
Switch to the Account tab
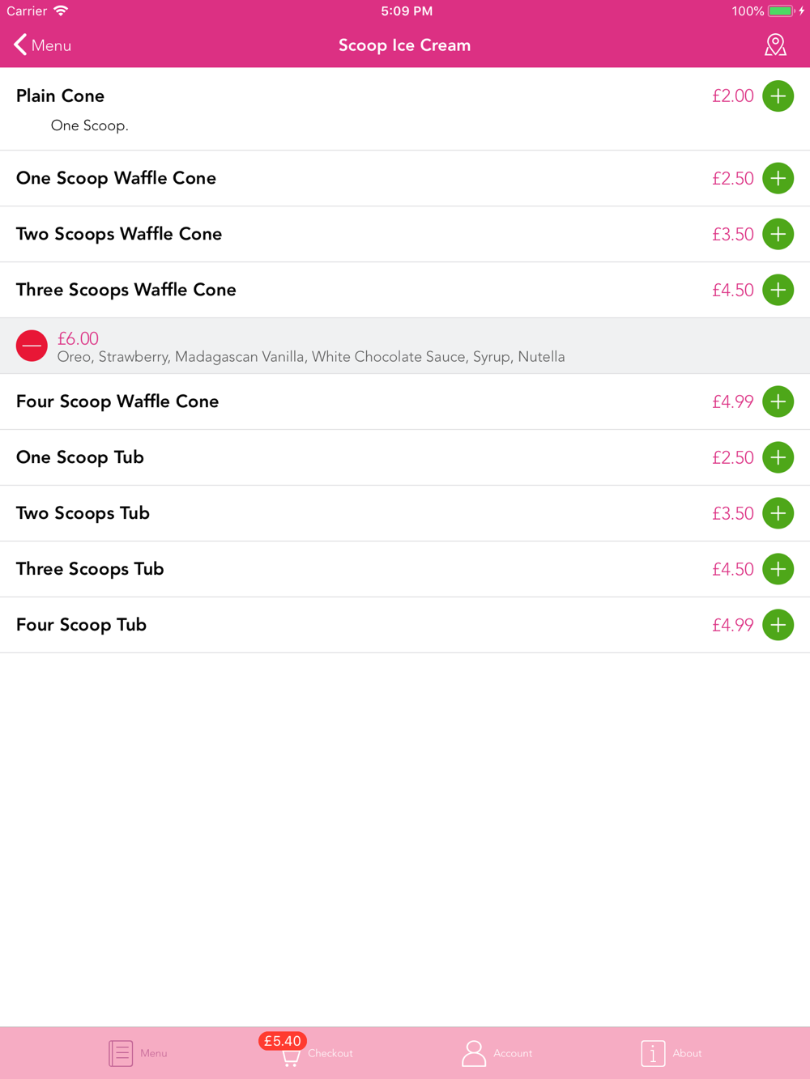coord(497,1053)
